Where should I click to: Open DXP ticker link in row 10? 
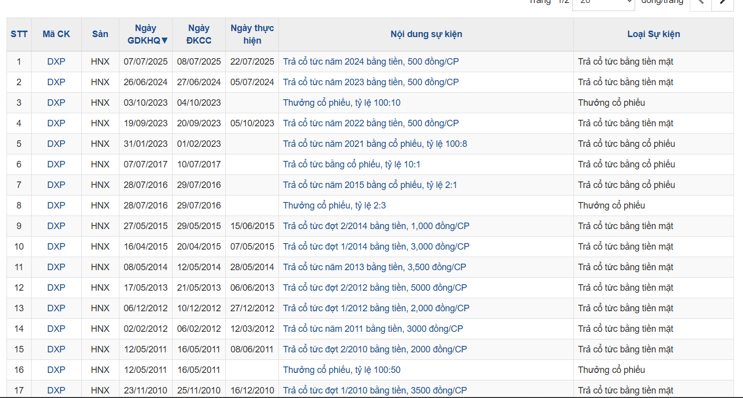tap(56, 247)
